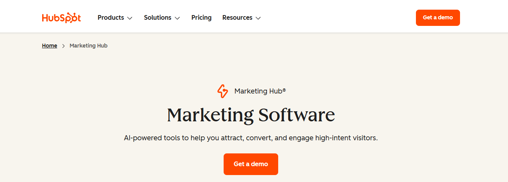This screenshot has width=508, height=182.
Task: Click the Marketing Hub lightning bolt icon
Action: pos(222,91)
